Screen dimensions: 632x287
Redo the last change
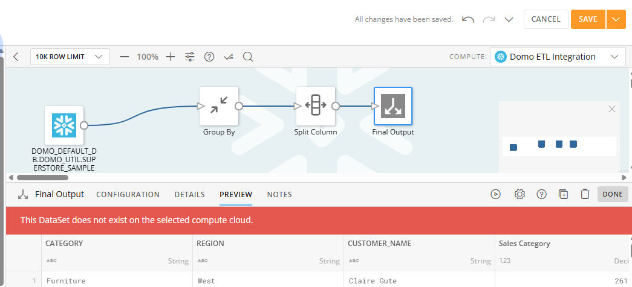click(x=489, y=19)
